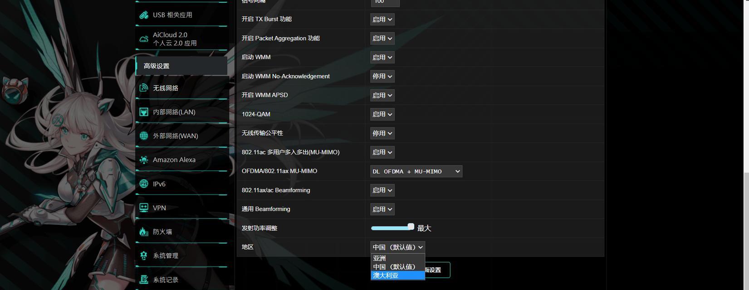Click the 开启 TX Burst 功能 label

[267, 19]
